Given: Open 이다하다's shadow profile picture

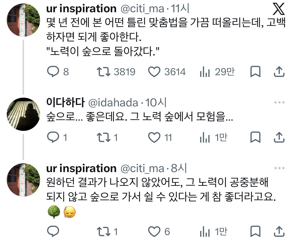Looking at the screenshot, I should tap(23, 114).
